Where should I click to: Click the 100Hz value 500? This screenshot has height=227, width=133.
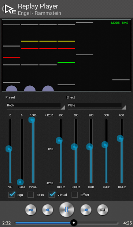tap(61, 115)
